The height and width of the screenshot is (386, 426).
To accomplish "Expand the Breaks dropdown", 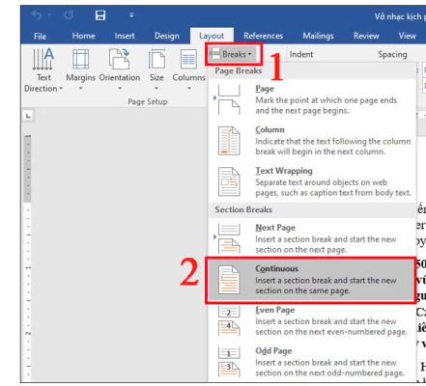I will (x=234, y=54).
